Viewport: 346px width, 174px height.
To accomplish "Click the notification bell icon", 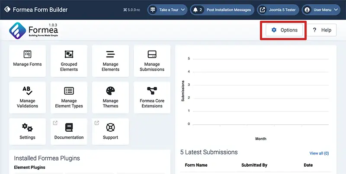I will point(195,10).
